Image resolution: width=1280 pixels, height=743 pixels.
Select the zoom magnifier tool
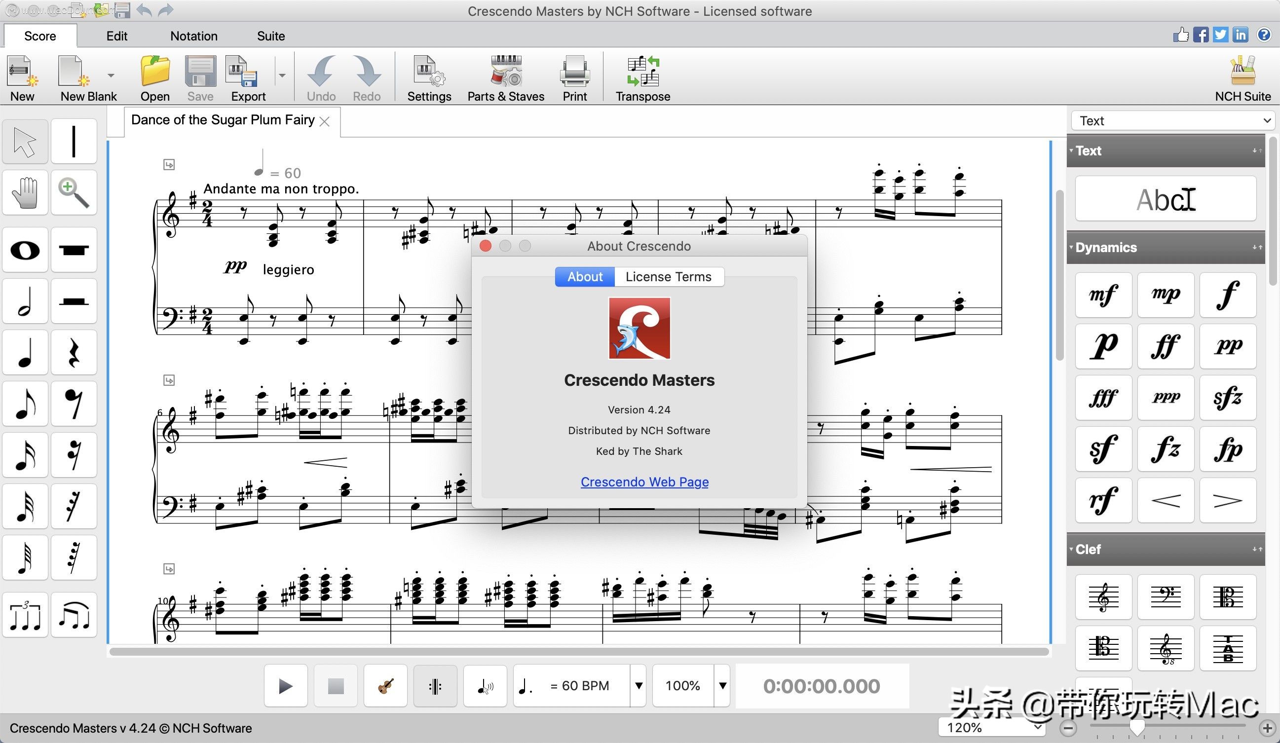point(74,192)
